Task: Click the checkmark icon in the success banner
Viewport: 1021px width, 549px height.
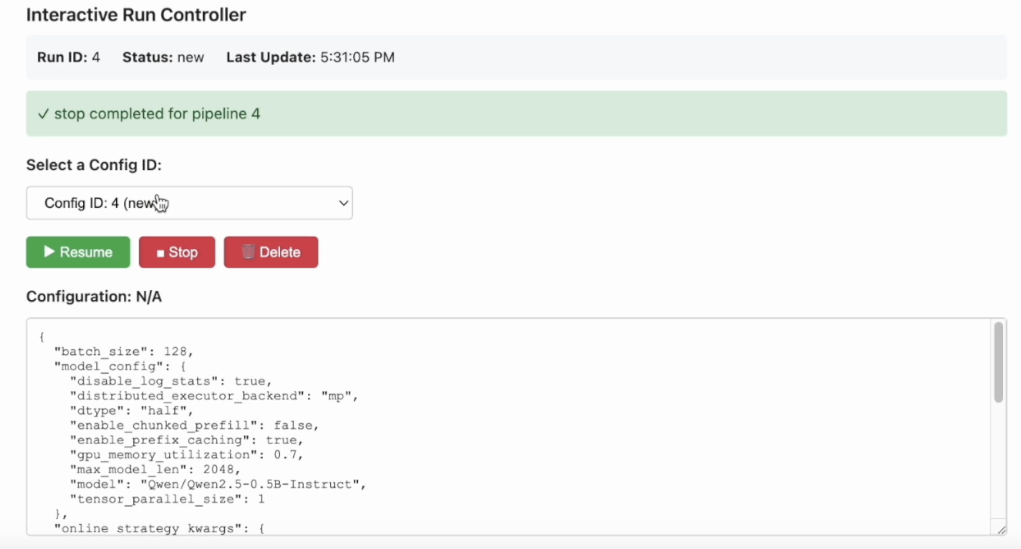Action: [43, 114]
